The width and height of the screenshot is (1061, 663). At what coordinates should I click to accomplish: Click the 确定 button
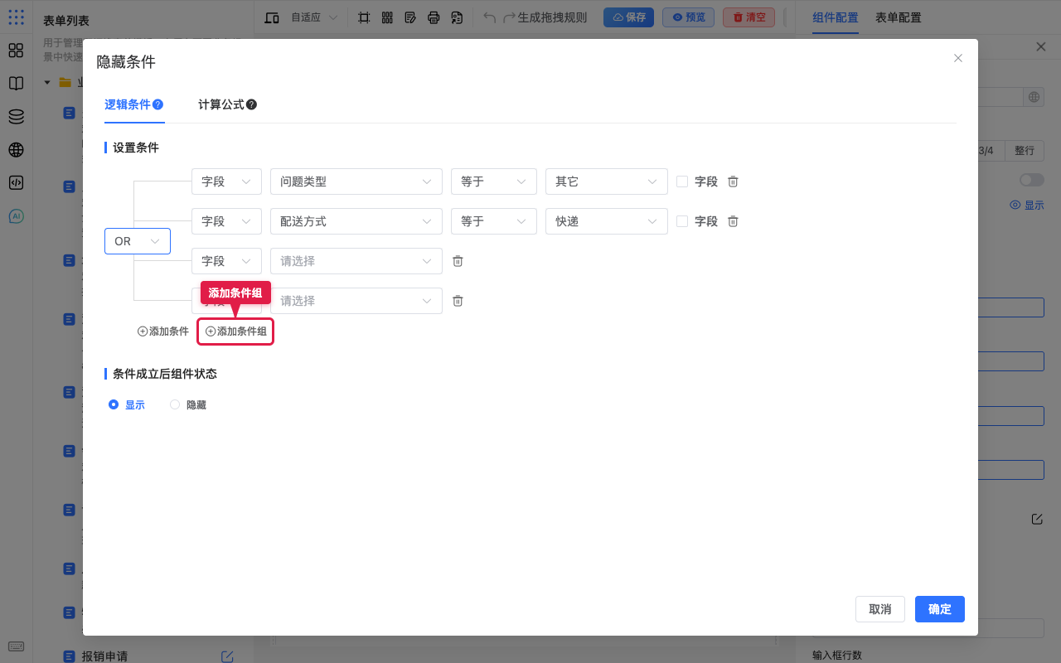(940, 609)
